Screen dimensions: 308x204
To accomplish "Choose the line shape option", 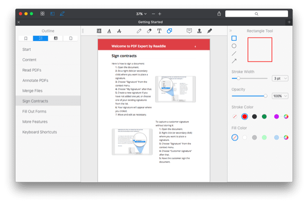I will 234,54.
